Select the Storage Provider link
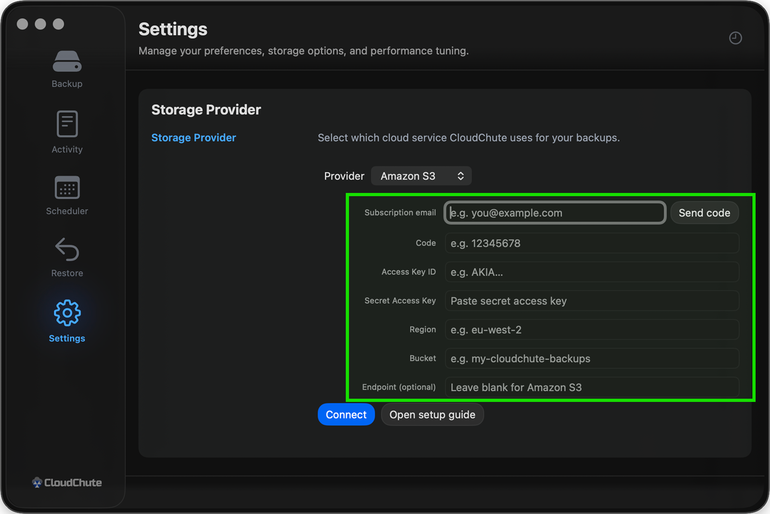 click(194, 138)
